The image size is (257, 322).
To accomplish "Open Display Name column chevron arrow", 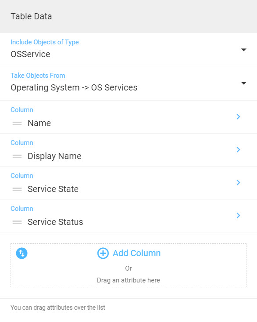I will tap(238, 149).
